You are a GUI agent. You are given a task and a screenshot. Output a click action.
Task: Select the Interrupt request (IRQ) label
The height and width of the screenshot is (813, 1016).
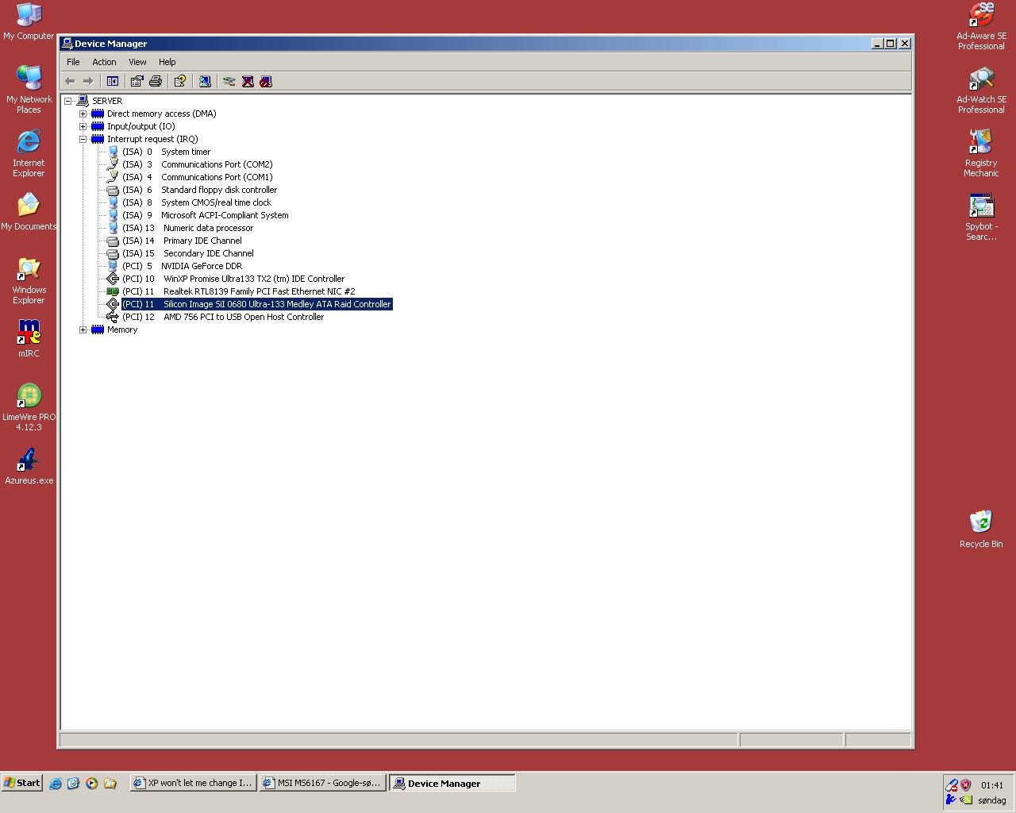click(x=152, y=139)
